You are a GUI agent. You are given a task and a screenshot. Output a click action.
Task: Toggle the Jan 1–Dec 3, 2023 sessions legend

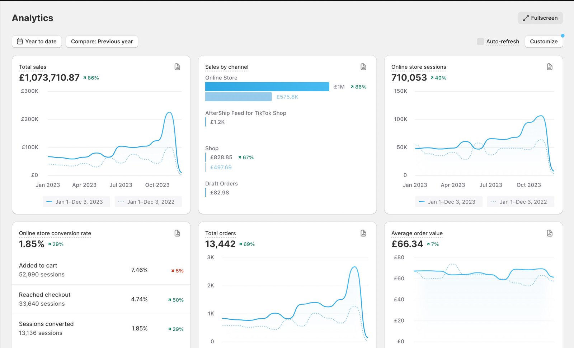tap(448, 202)
